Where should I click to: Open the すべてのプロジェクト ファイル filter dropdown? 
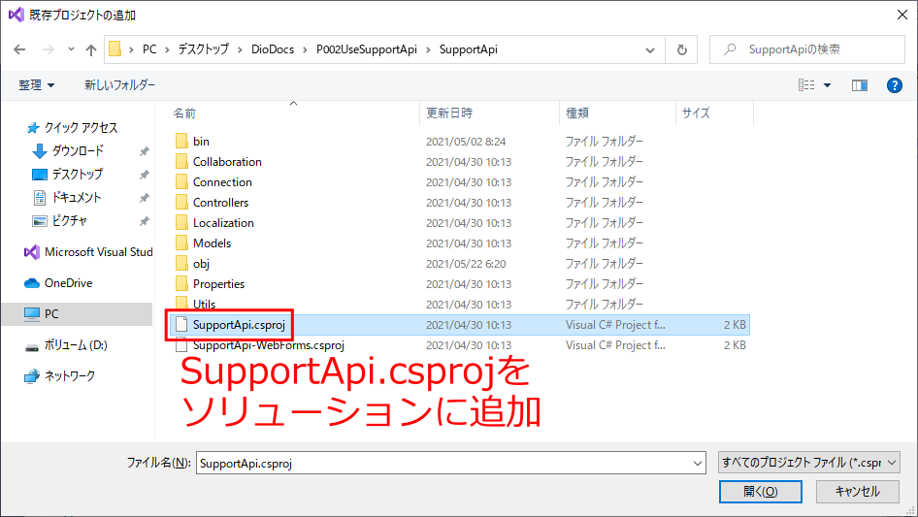point(809,463)
